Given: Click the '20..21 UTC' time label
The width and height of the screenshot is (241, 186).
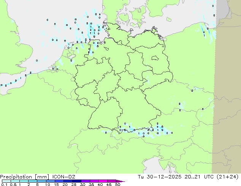Looking at the screenshot, I should coord(199,177).
